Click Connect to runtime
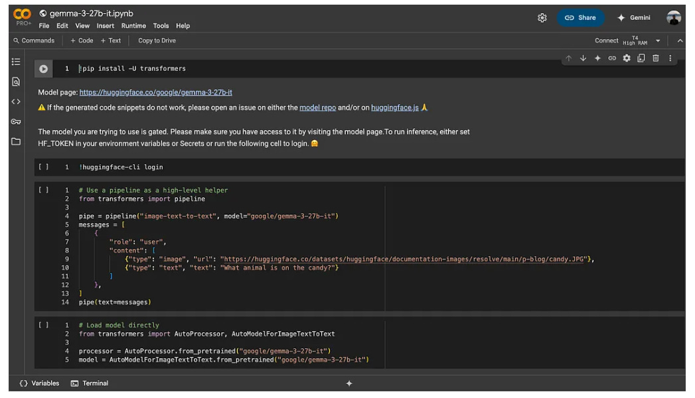Screen dimensions: 695x398 coord(606,40)
